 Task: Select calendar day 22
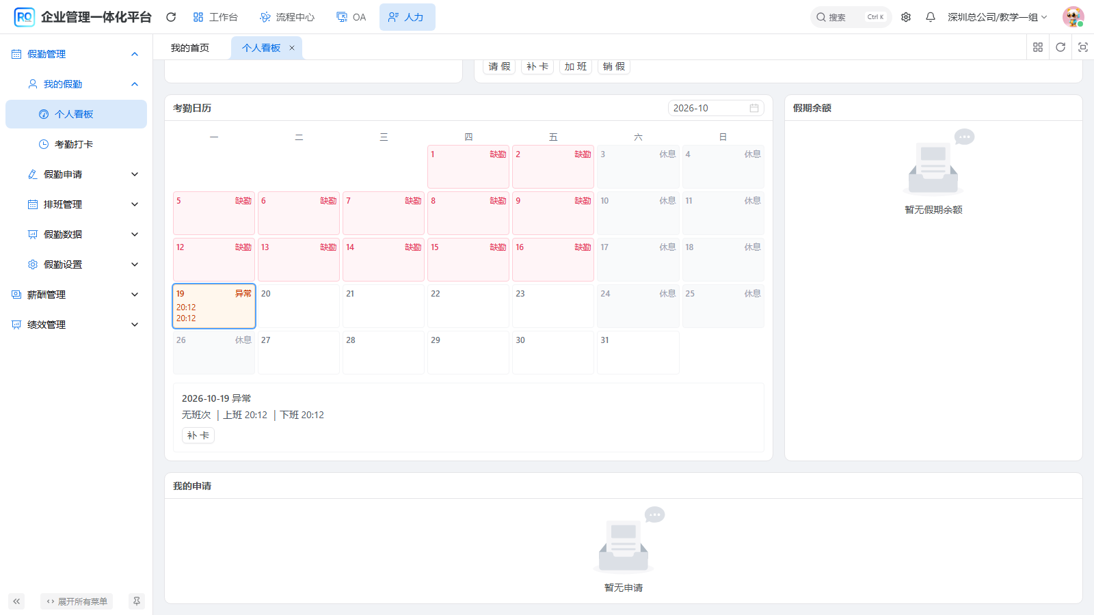[468, 306]
